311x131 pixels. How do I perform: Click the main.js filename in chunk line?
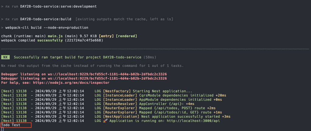pos(55,36)
